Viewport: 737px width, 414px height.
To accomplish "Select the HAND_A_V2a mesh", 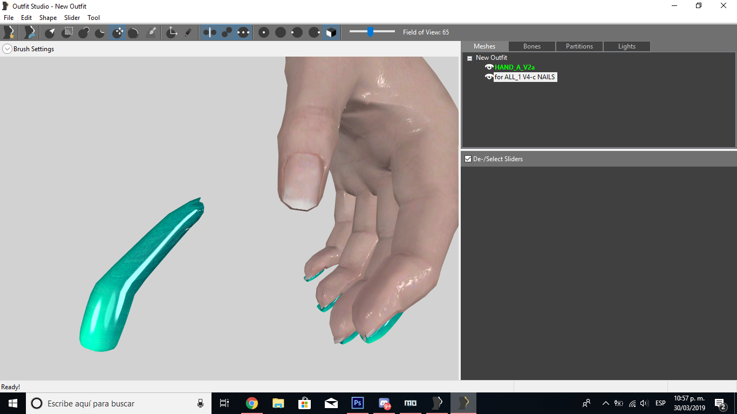I will tap(515, 67).
